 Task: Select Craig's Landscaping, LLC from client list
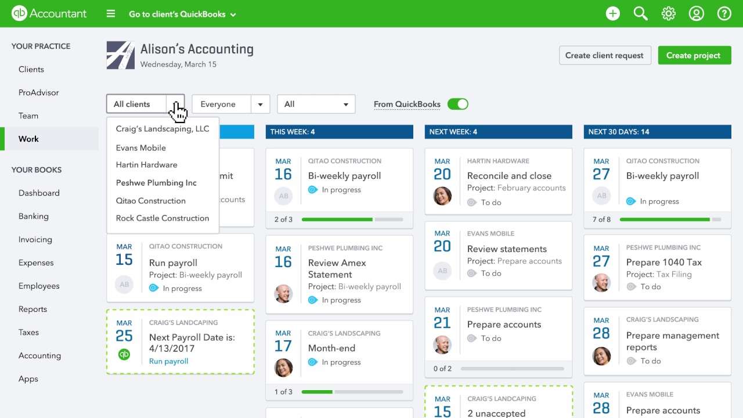163,129
